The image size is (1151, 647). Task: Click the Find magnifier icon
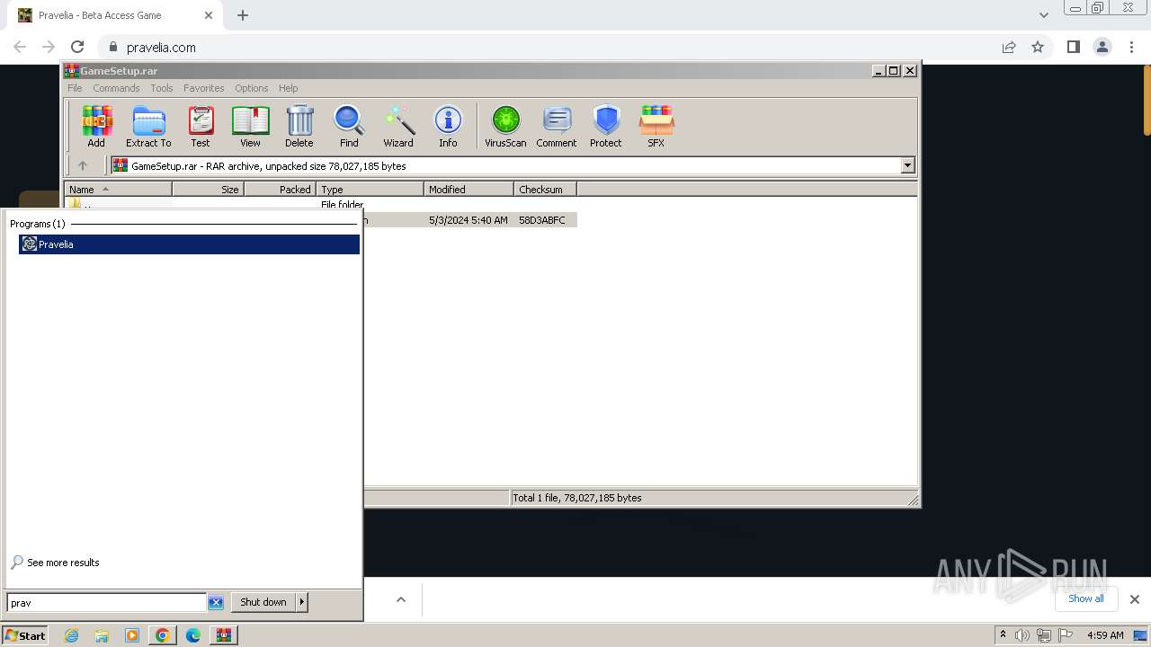349,126
